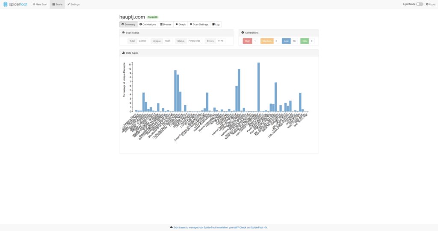Switch to the Correlations tab
The image size is (438, 231).
pyautogui.click(x=148, y=24)
